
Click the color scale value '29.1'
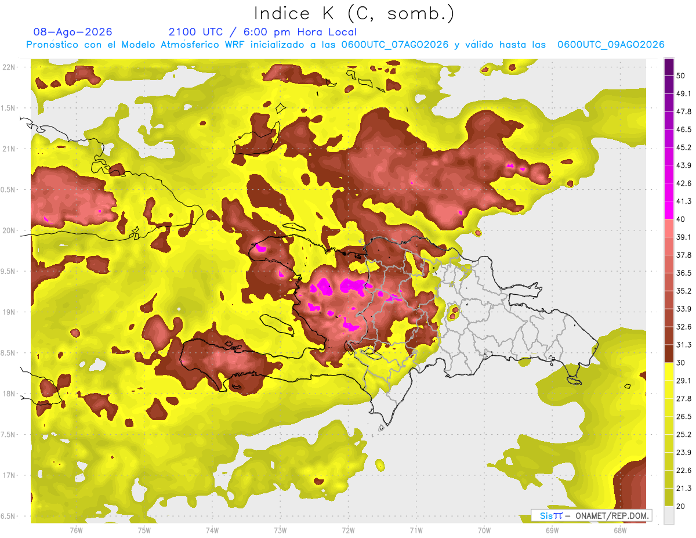tap(684, 380)
